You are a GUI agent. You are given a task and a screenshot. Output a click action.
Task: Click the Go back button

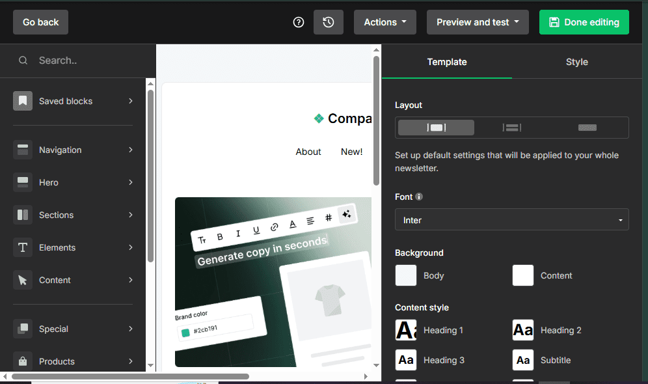pos(40,22)
